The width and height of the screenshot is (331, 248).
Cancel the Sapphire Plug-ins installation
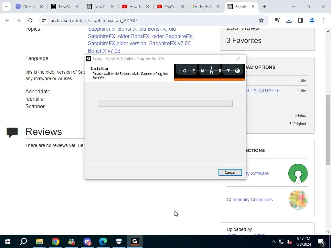coord(230,172)
